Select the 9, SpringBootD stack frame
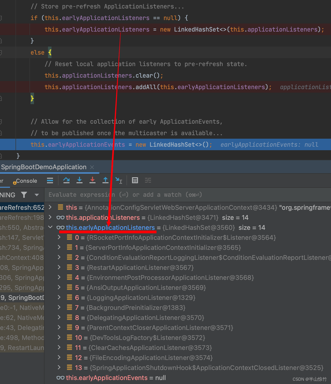331x384 pixels. pyautogui.click(x=22, y=298)
